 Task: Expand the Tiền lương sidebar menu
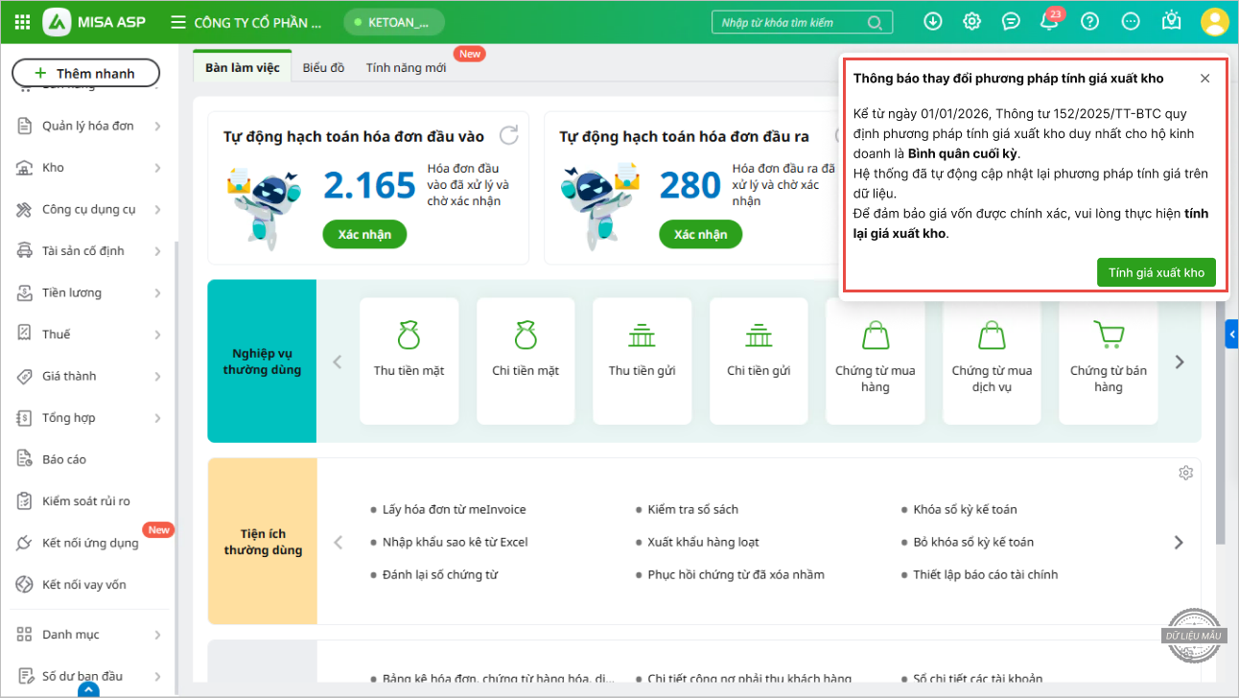(x=88, y=292)
